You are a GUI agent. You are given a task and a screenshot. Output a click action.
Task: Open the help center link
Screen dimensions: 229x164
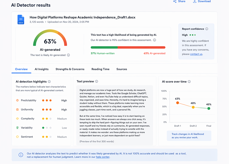pyautogui.click(x=103, y=157)
